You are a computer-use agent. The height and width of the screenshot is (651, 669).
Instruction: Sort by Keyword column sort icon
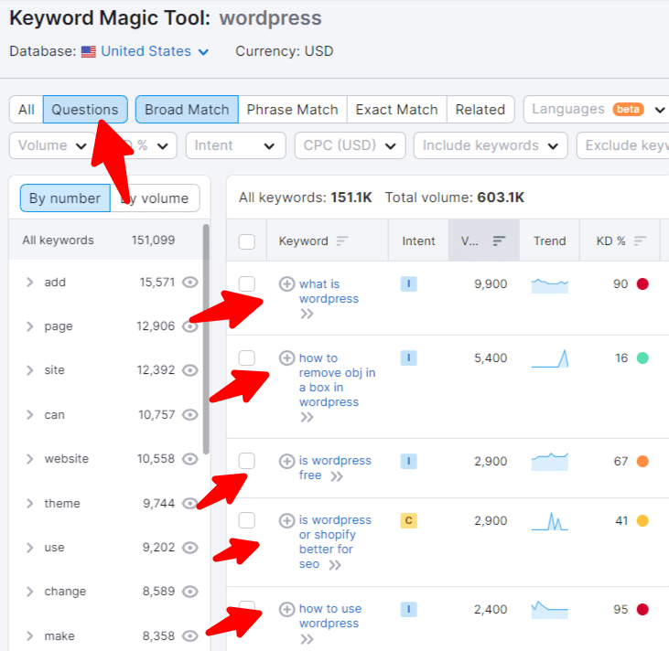tap(342, 241)
